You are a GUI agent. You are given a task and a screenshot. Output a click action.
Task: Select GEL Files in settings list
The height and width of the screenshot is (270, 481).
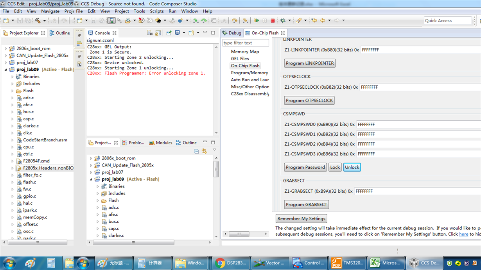(240, 59)
